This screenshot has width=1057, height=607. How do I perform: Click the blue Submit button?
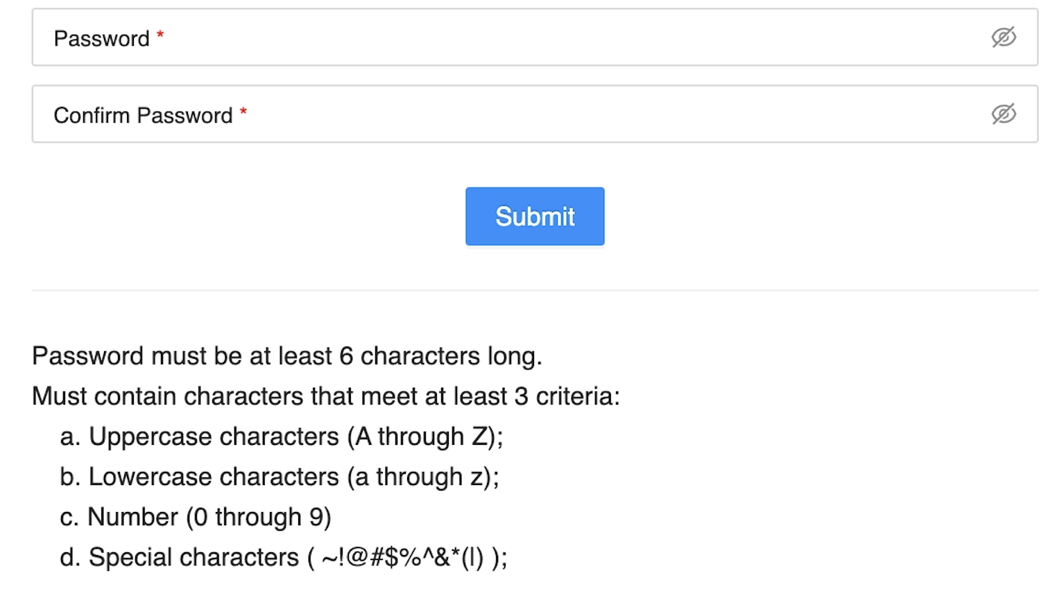coord(535,216)
